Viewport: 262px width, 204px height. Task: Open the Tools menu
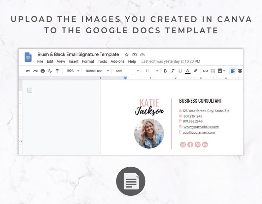tap(102, 61)
